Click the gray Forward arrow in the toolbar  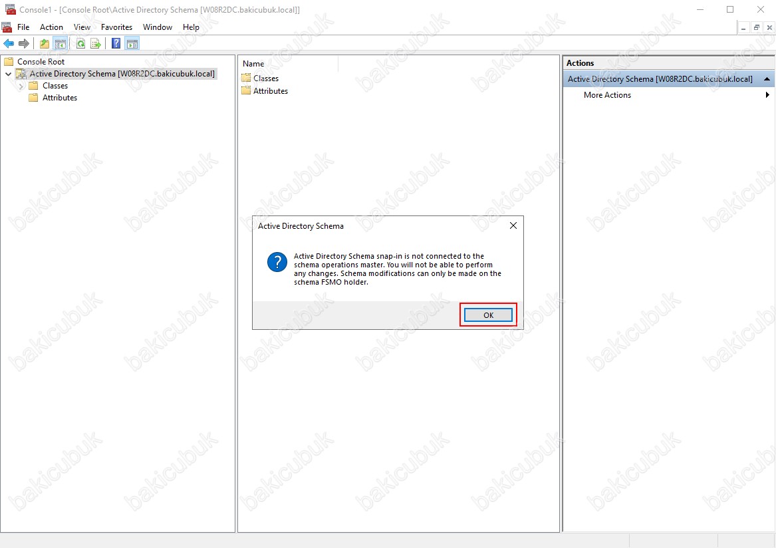(23, 44)
